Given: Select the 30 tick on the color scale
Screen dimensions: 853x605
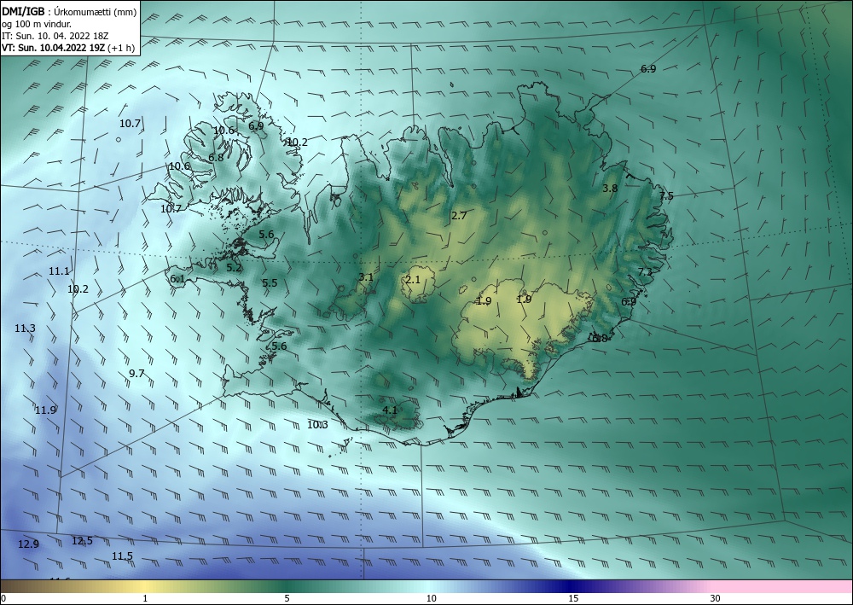Looking at the screenshot, I should [716, 598].
